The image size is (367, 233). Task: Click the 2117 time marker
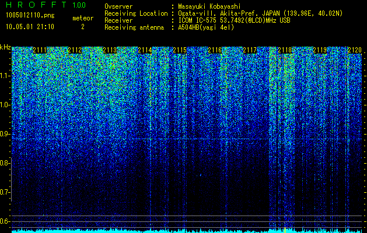click(250, 50)
